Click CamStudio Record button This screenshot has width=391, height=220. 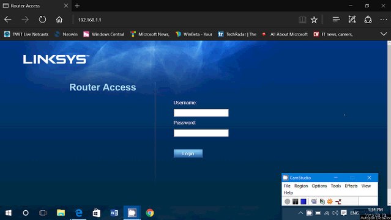(287, 201)
